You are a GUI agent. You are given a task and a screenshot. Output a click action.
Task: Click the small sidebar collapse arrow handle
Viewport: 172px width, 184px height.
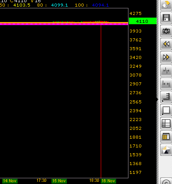point(157,99)
